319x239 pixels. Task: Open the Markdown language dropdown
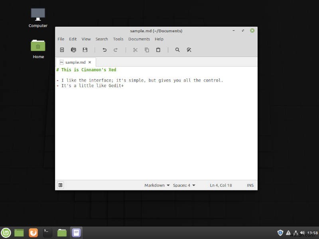click(x=156, y=185)
